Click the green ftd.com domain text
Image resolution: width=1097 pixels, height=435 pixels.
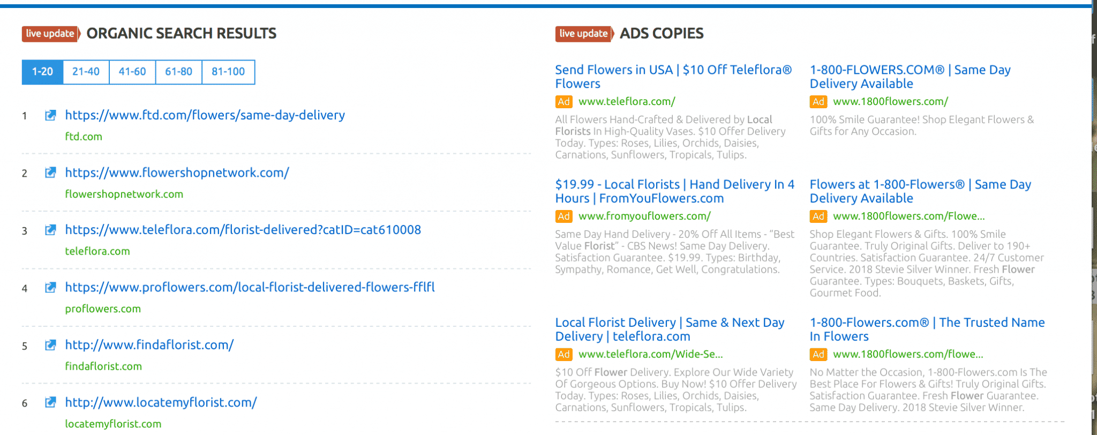[84, 137]
